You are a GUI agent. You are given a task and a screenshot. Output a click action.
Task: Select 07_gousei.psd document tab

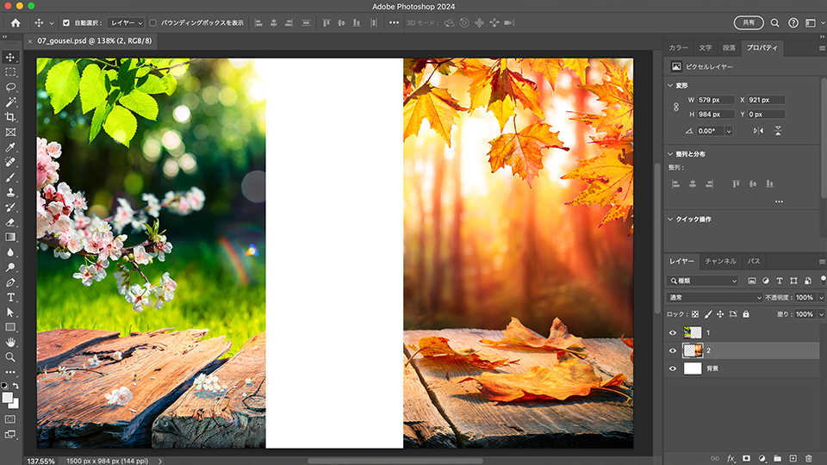(x=94, y=40)
